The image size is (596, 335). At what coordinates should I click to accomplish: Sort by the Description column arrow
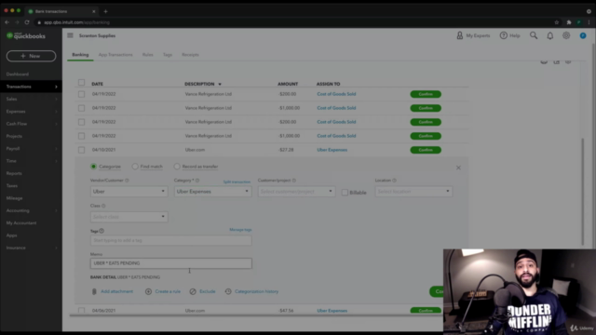(x=220, y=84)
